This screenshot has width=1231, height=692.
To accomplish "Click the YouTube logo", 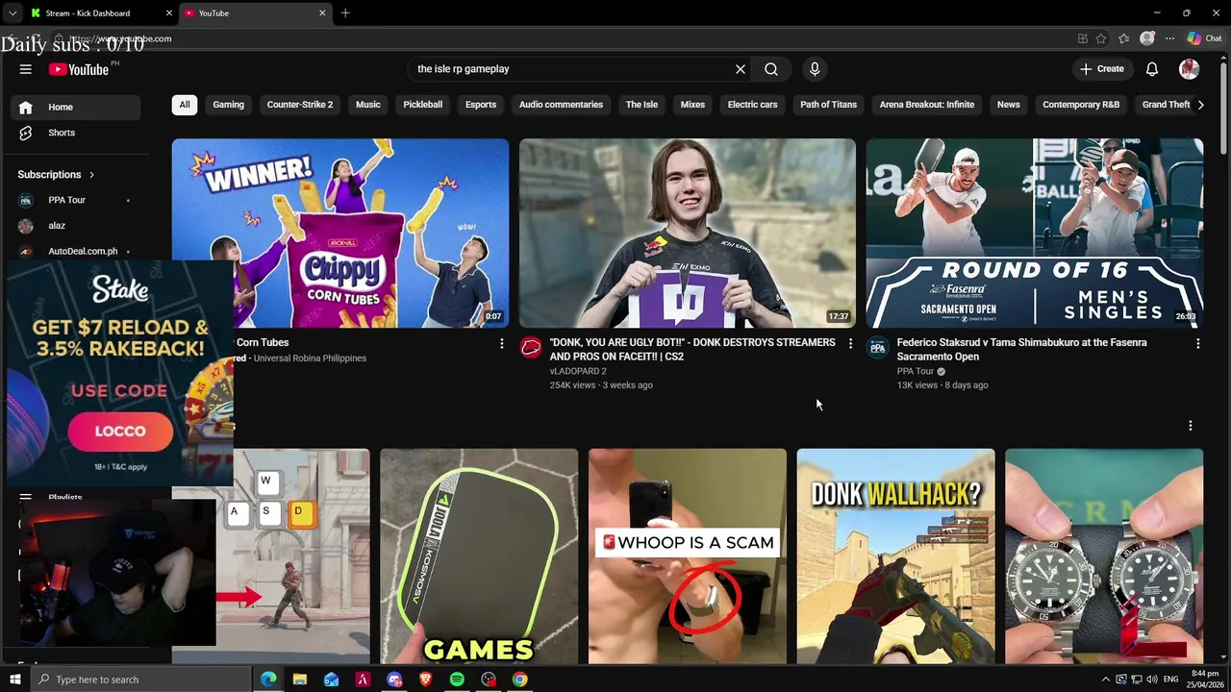I will pyautogui.click(x=79, y=69).
